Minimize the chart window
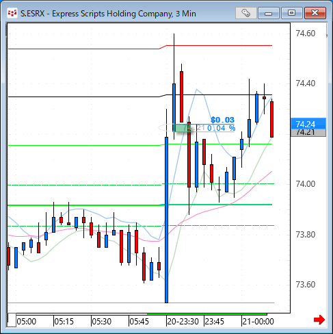The image size is (333, 334). pyautogui.click(x=269, y=13)
